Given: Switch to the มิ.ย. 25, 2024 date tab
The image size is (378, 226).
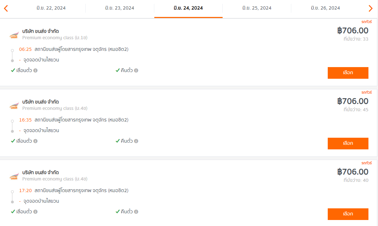Looking at the screenshot, I should (x=257, y=8).
